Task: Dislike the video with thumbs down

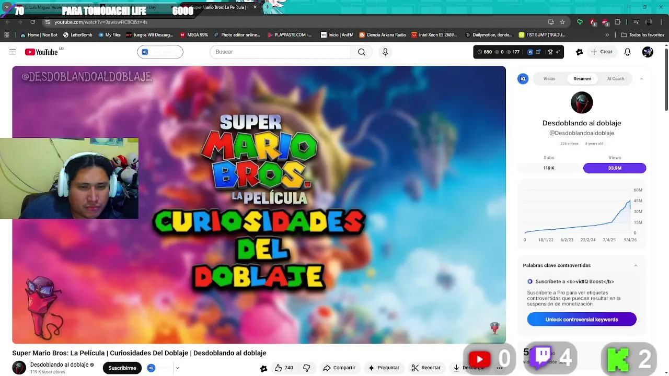Action: (307, 368)
